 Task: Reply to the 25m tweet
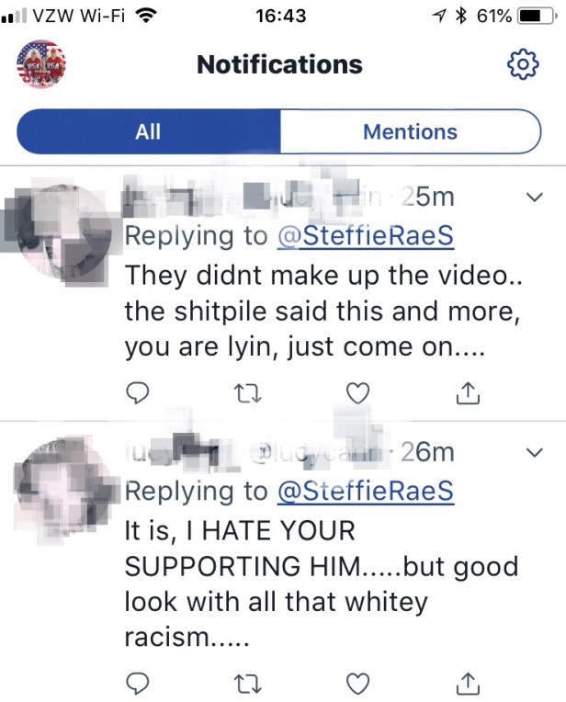pyautogui.click(x=137, y=393)
